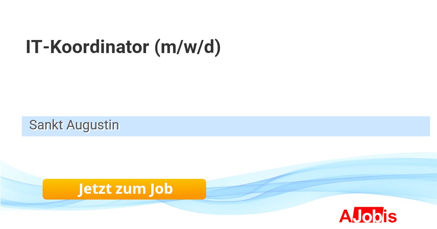Screen dimensions: 437x229
Task: Click the right end of the location bar
Action: [x=424, y=126]
